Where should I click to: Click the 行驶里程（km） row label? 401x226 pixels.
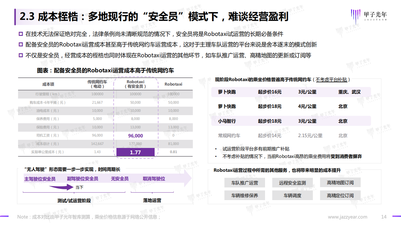coord(48,94)
